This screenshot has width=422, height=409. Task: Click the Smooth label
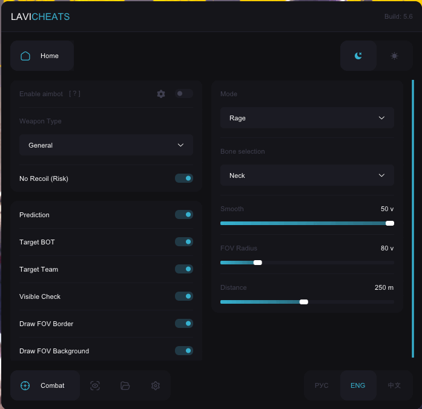pyautogui.click(x=232, y=209)
